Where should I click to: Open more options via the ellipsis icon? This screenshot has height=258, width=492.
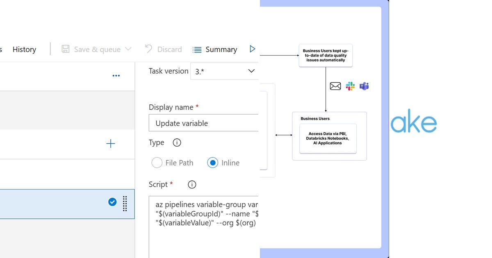click(116, 75)
